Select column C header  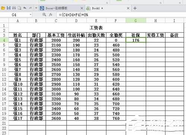(56, 21)
